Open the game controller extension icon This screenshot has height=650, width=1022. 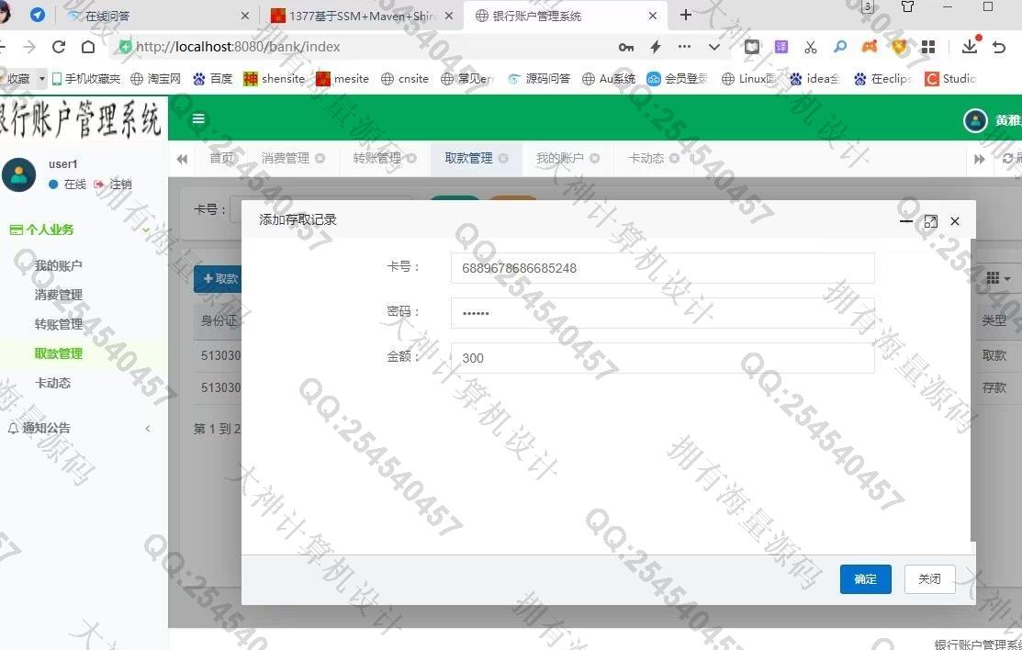pyautogui.click(x=870, y=46)
